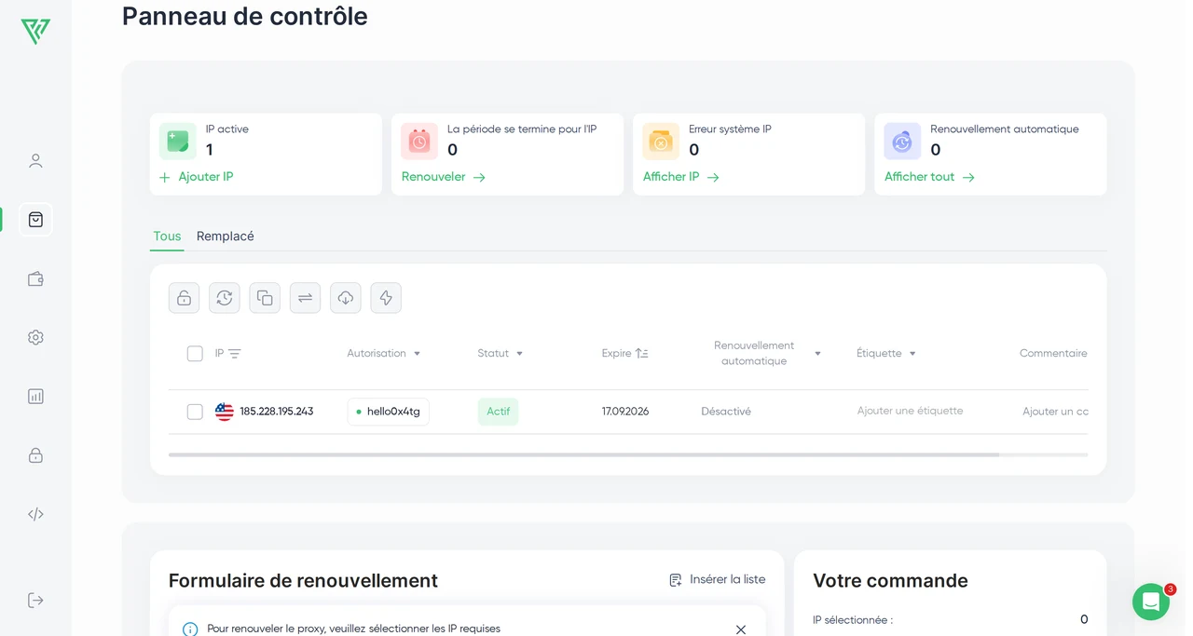Click the Afficher tout link
1193x636 pixels.
click(x=929, y=177)
